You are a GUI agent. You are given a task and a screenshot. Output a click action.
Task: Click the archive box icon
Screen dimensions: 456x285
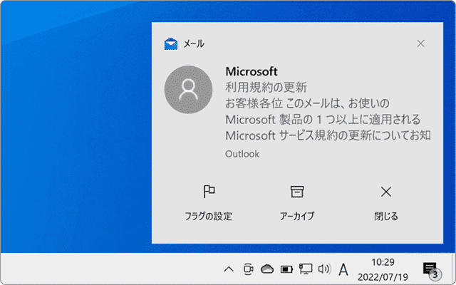coord(297,192)
